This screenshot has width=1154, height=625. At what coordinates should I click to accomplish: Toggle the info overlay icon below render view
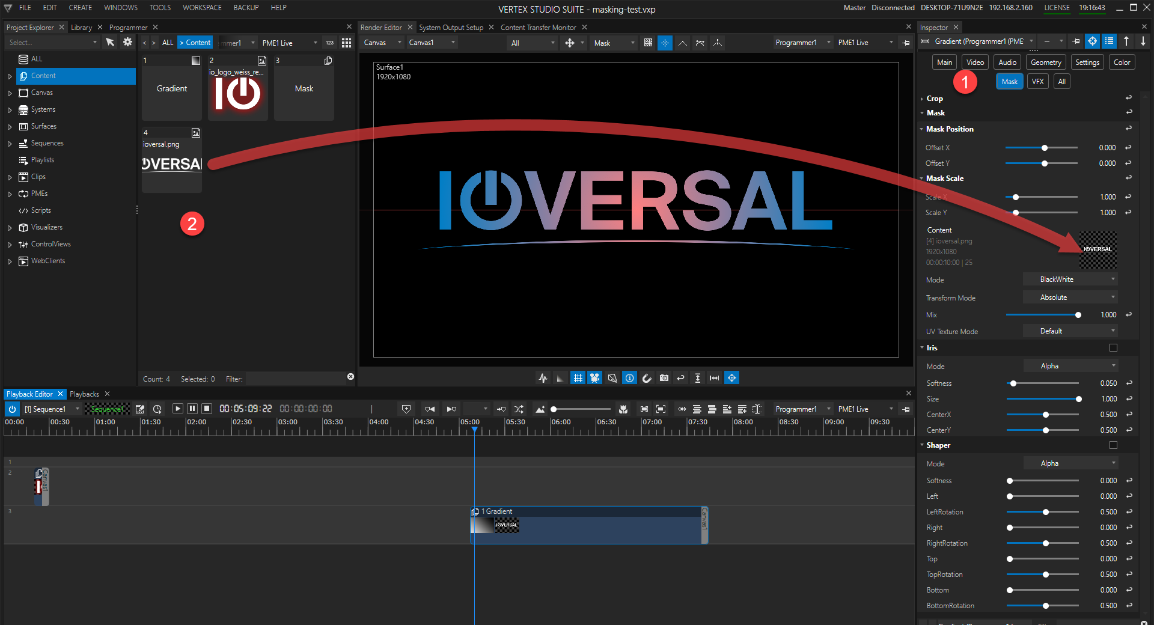pos(629,378)
